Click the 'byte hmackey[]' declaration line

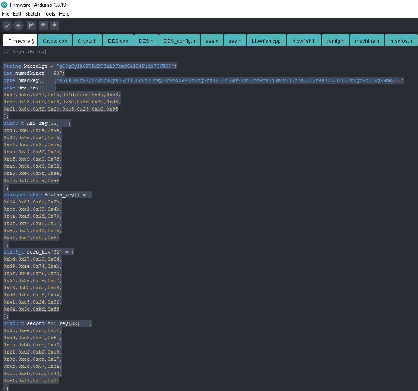204,80
